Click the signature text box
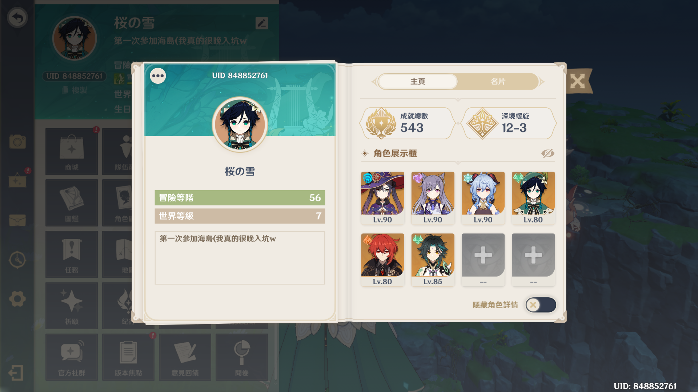Image resolution: width=698 pixels, height=392 pixels. pos(240,258)
